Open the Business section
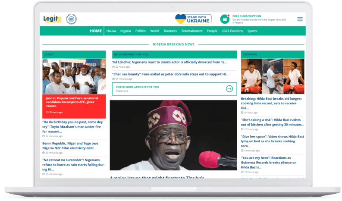The height and width of the screenshot is (201, 342). pyautogui.click(x=170, y=31)
